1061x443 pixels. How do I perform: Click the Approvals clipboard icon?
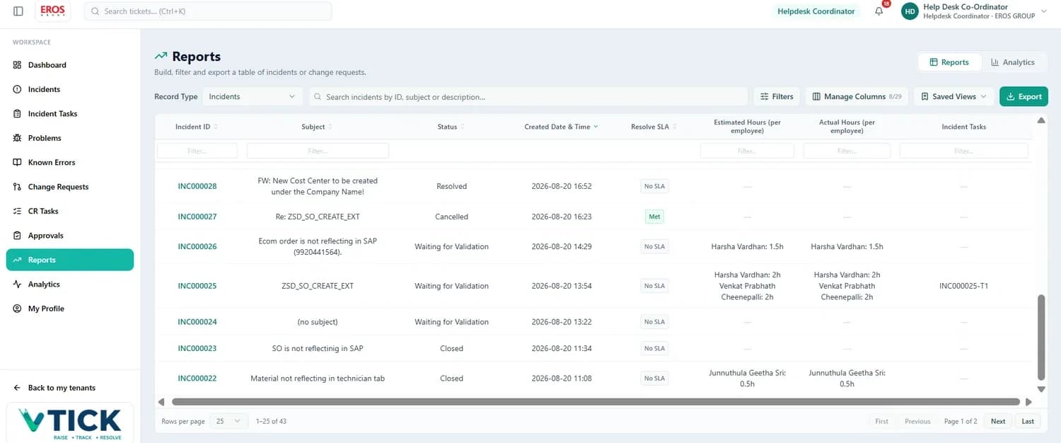(17, 236)
